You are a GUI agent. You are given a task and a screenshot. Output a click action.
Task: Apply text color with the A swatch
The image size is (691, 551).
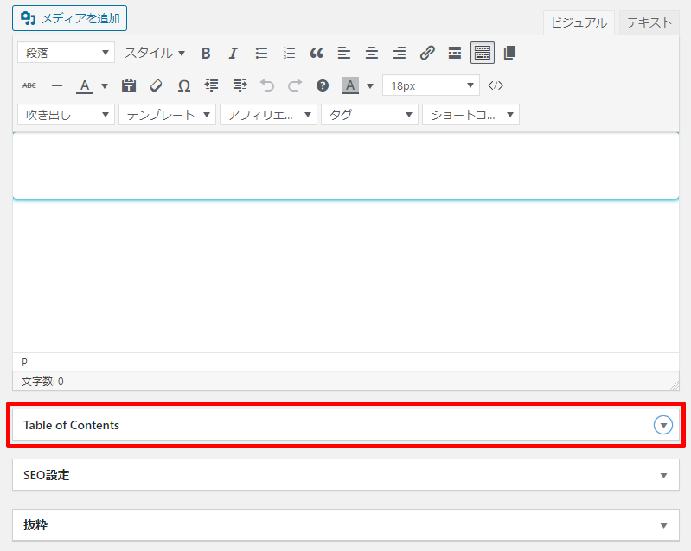click(85, 85)
